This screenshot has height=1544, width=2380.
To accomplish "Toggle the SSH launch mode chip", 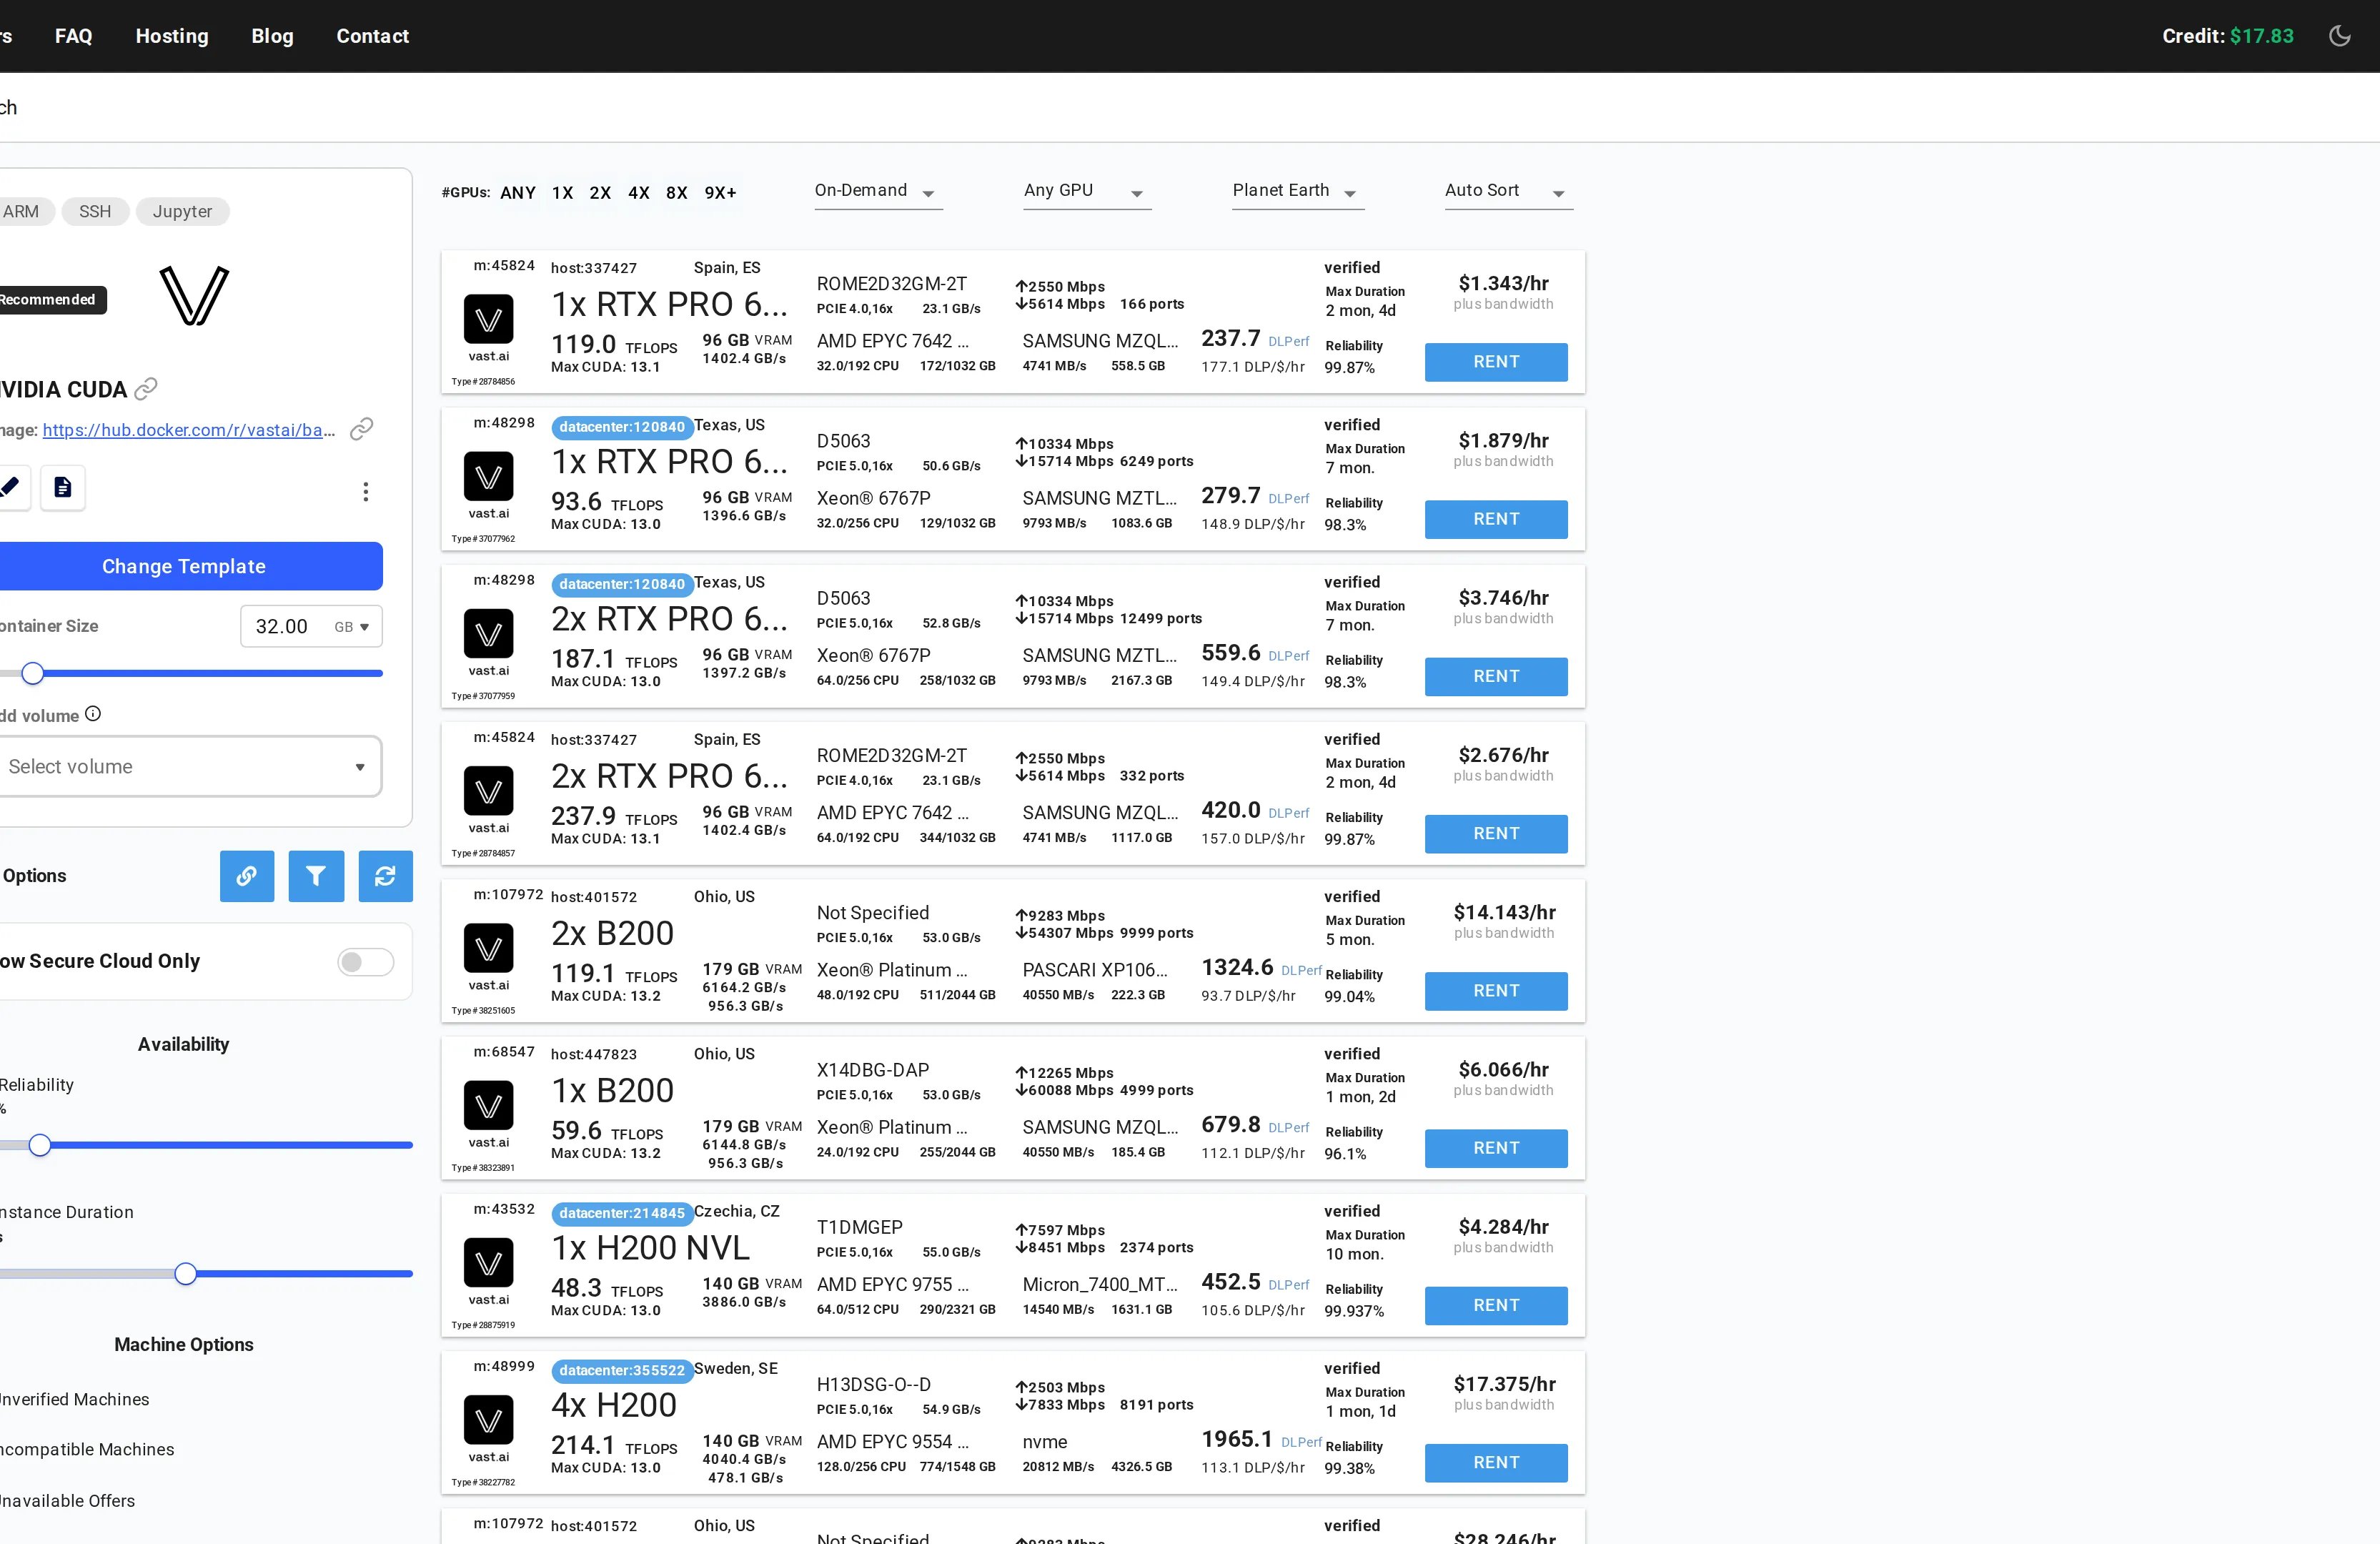I will pos(95,211).
